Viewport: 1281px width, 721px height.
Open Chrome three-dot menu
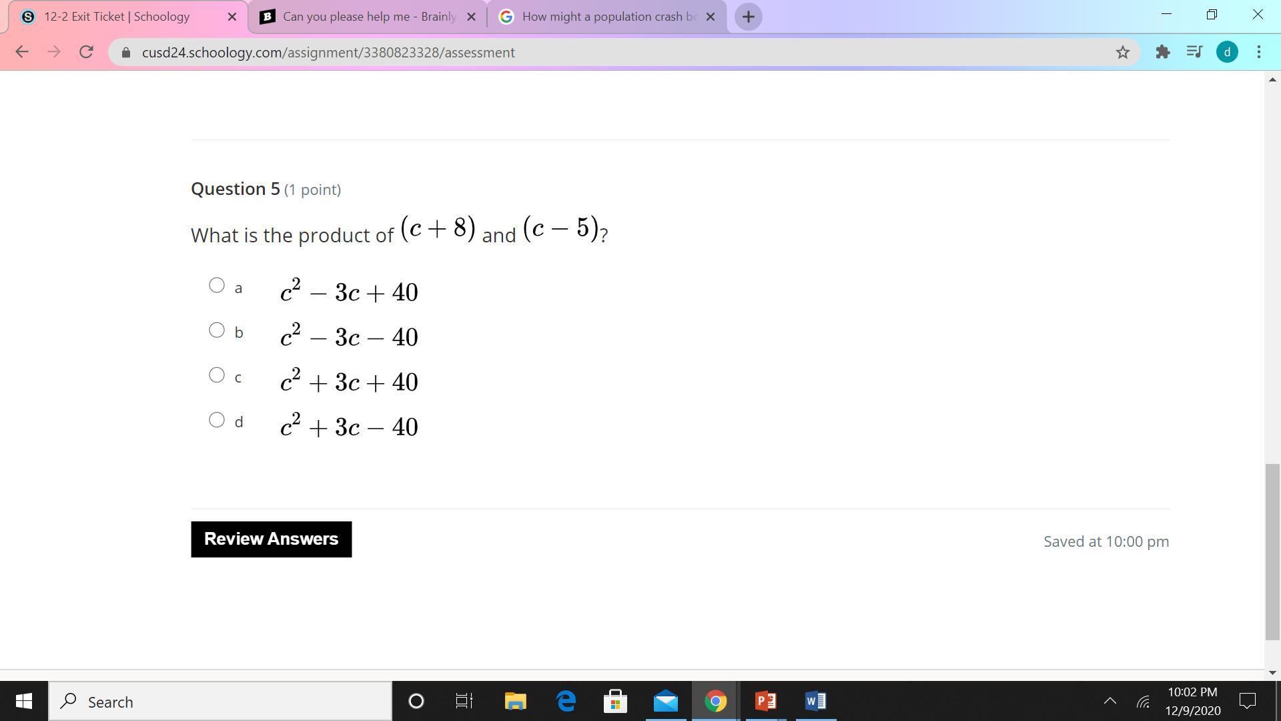coord(1259,52)
